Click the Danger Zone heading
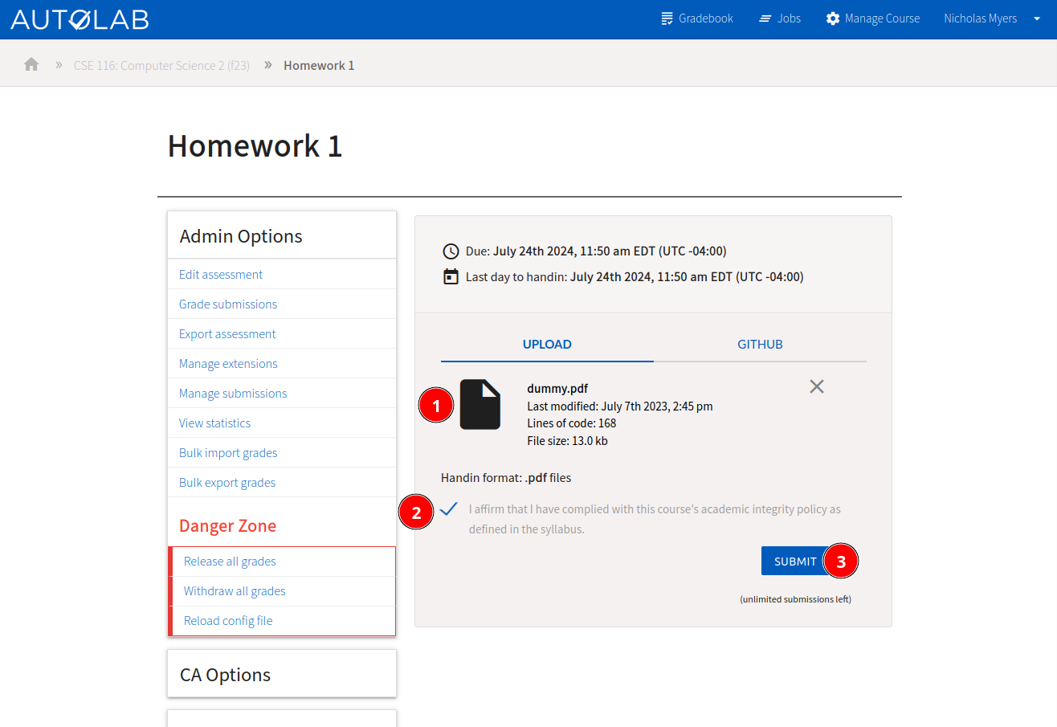Image resolution: width=1057 pixels, height=727 pixels. click(227, 525)
